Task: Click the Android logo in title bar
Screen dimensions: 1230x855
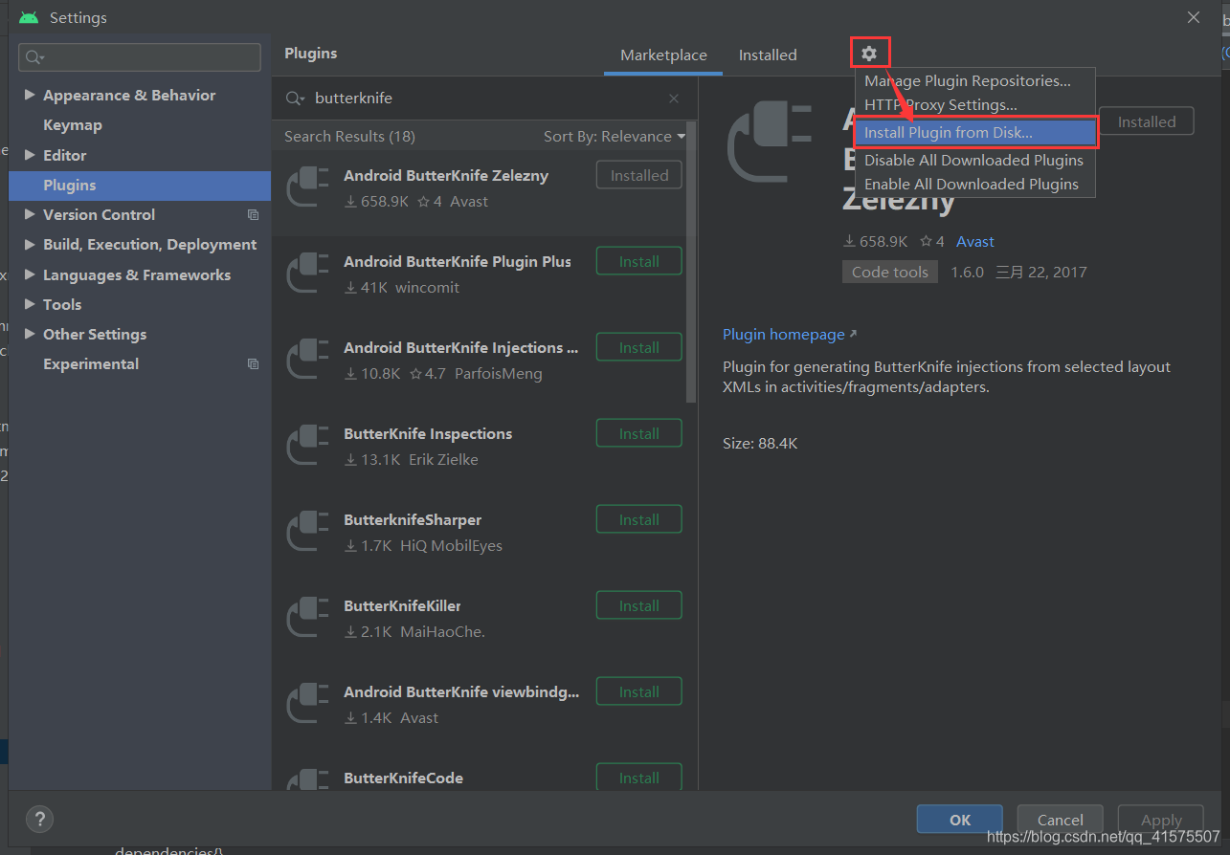Action: tap(29, 17)
